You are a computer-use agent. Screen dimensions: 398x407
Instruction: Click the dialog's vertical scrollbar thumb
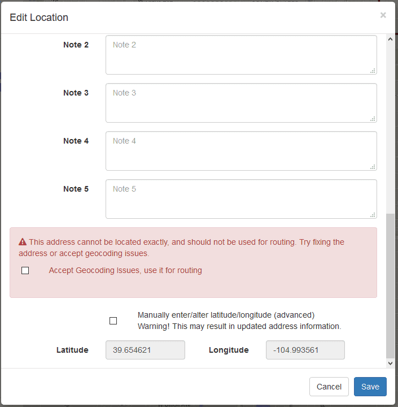390,285
